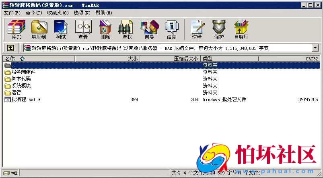Close the WinRAR window

click(318, 5)
